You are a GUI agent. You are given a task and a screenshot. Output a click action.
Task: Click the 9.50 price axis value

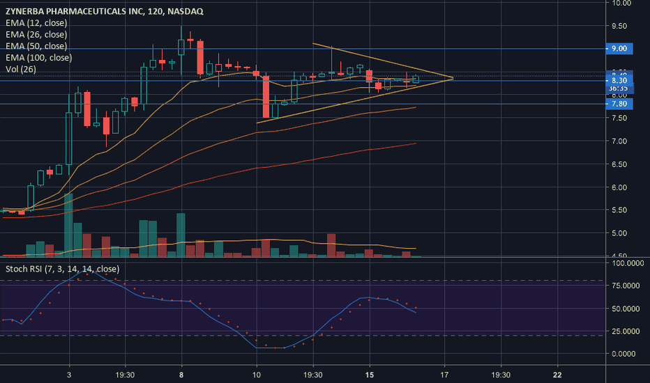619,26
